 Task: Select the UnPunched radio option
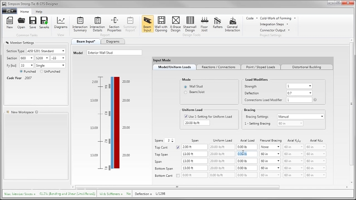[42, 71]
